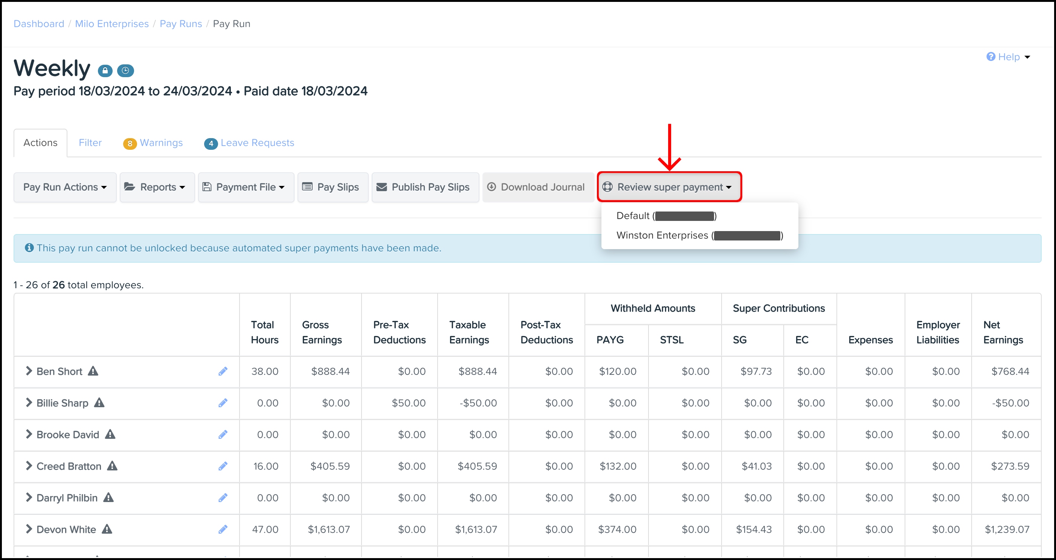Click the life ring icon on Review super payment
The image size is (1056, 560).
[607, 187]
